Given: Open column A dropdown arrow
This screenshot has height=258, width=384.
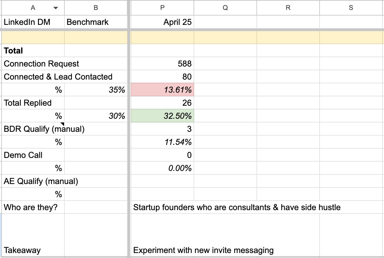Looking at the screenshot, I should pyautogui.click(x=56, y=8).
